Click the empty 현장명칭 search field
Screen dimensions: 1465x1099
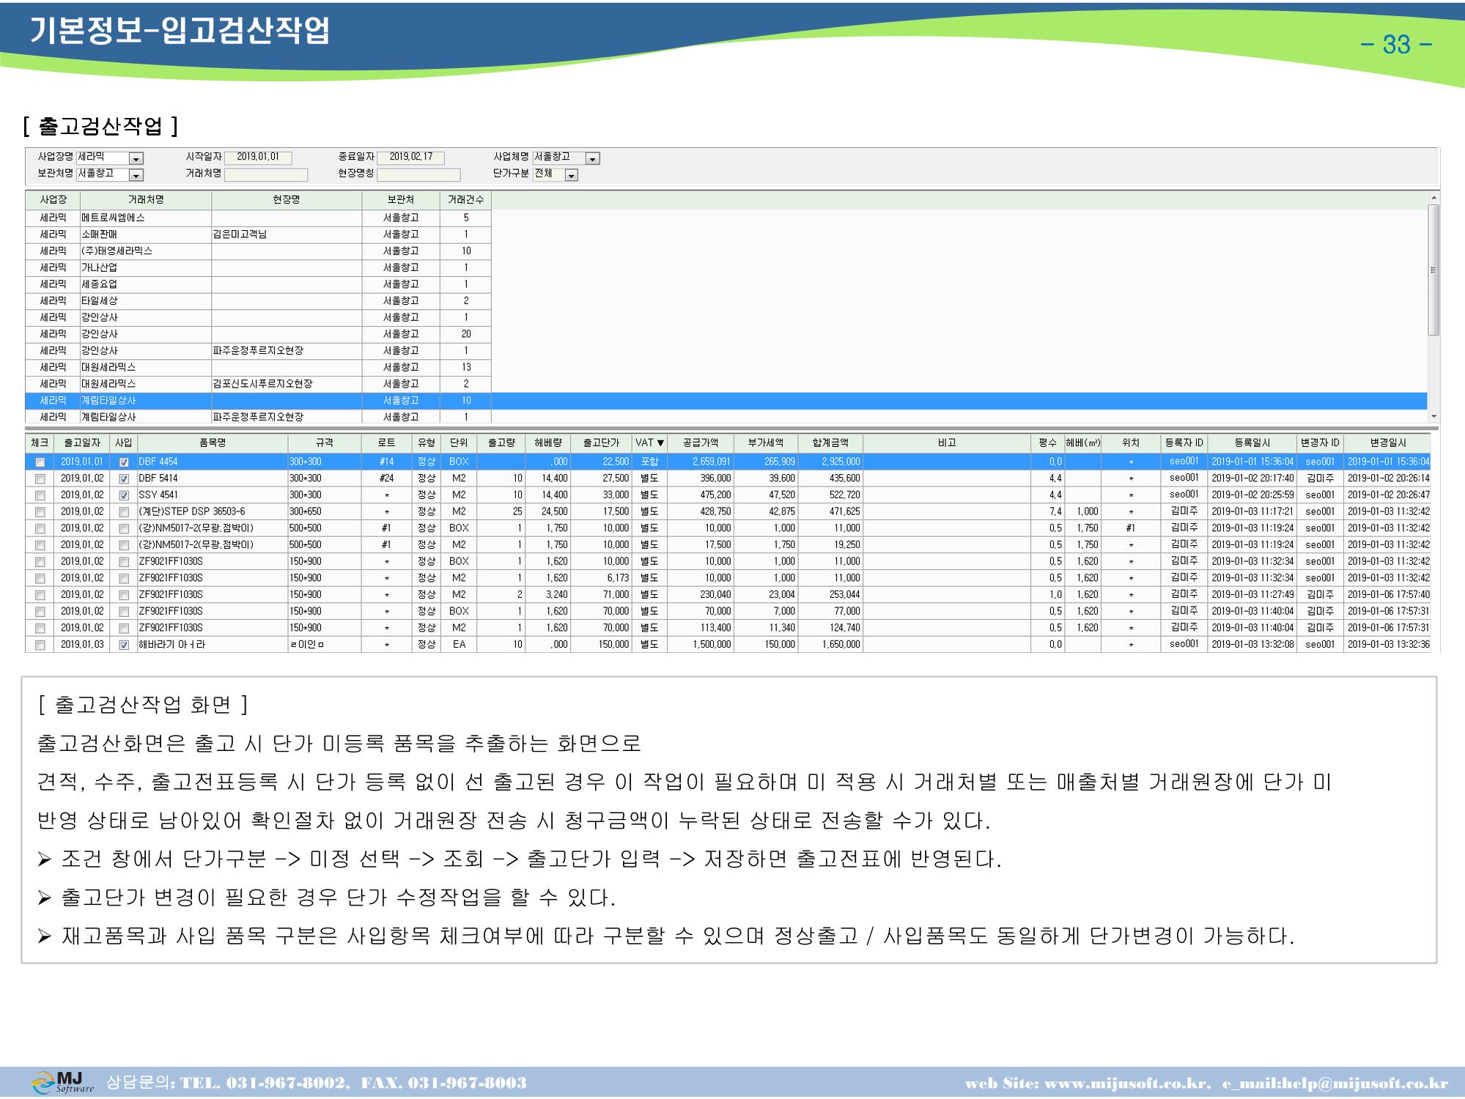418,174
